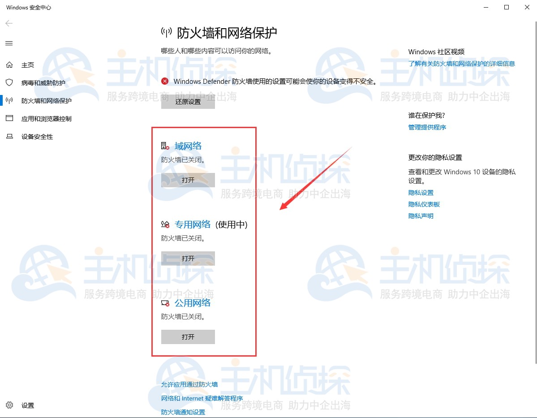Expand the hamburger navigation menu
Image resolution: width=537 pixels, height=418 pixels.
[x=9, y=43]
